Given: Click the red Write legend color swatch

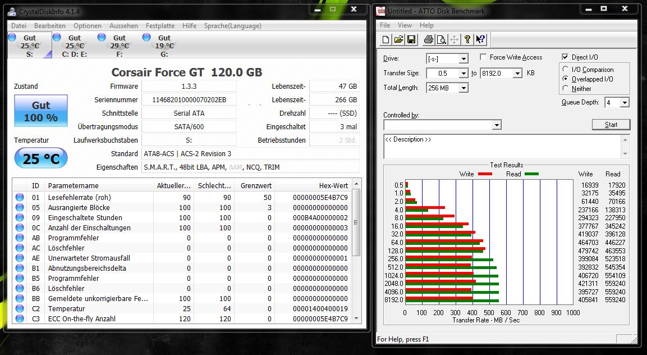Looking at the screenshot, I should pos(485,174).
